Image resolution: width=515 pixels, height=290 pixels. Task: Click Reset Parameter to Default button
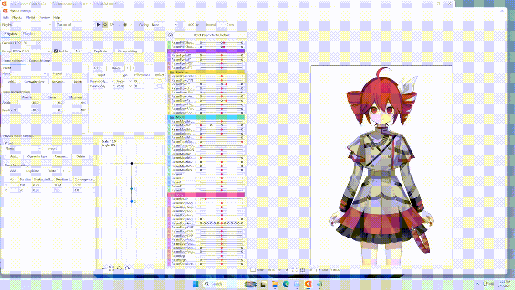pyautogui.click(x=211, y=35)
